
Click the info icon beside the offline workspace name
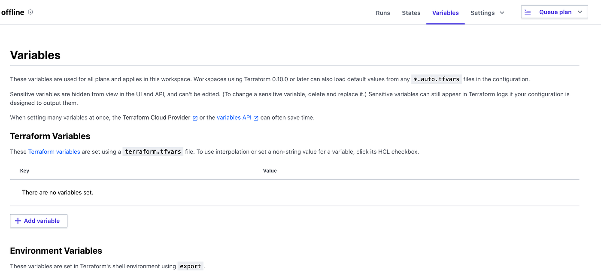click(x=30, y=12)
